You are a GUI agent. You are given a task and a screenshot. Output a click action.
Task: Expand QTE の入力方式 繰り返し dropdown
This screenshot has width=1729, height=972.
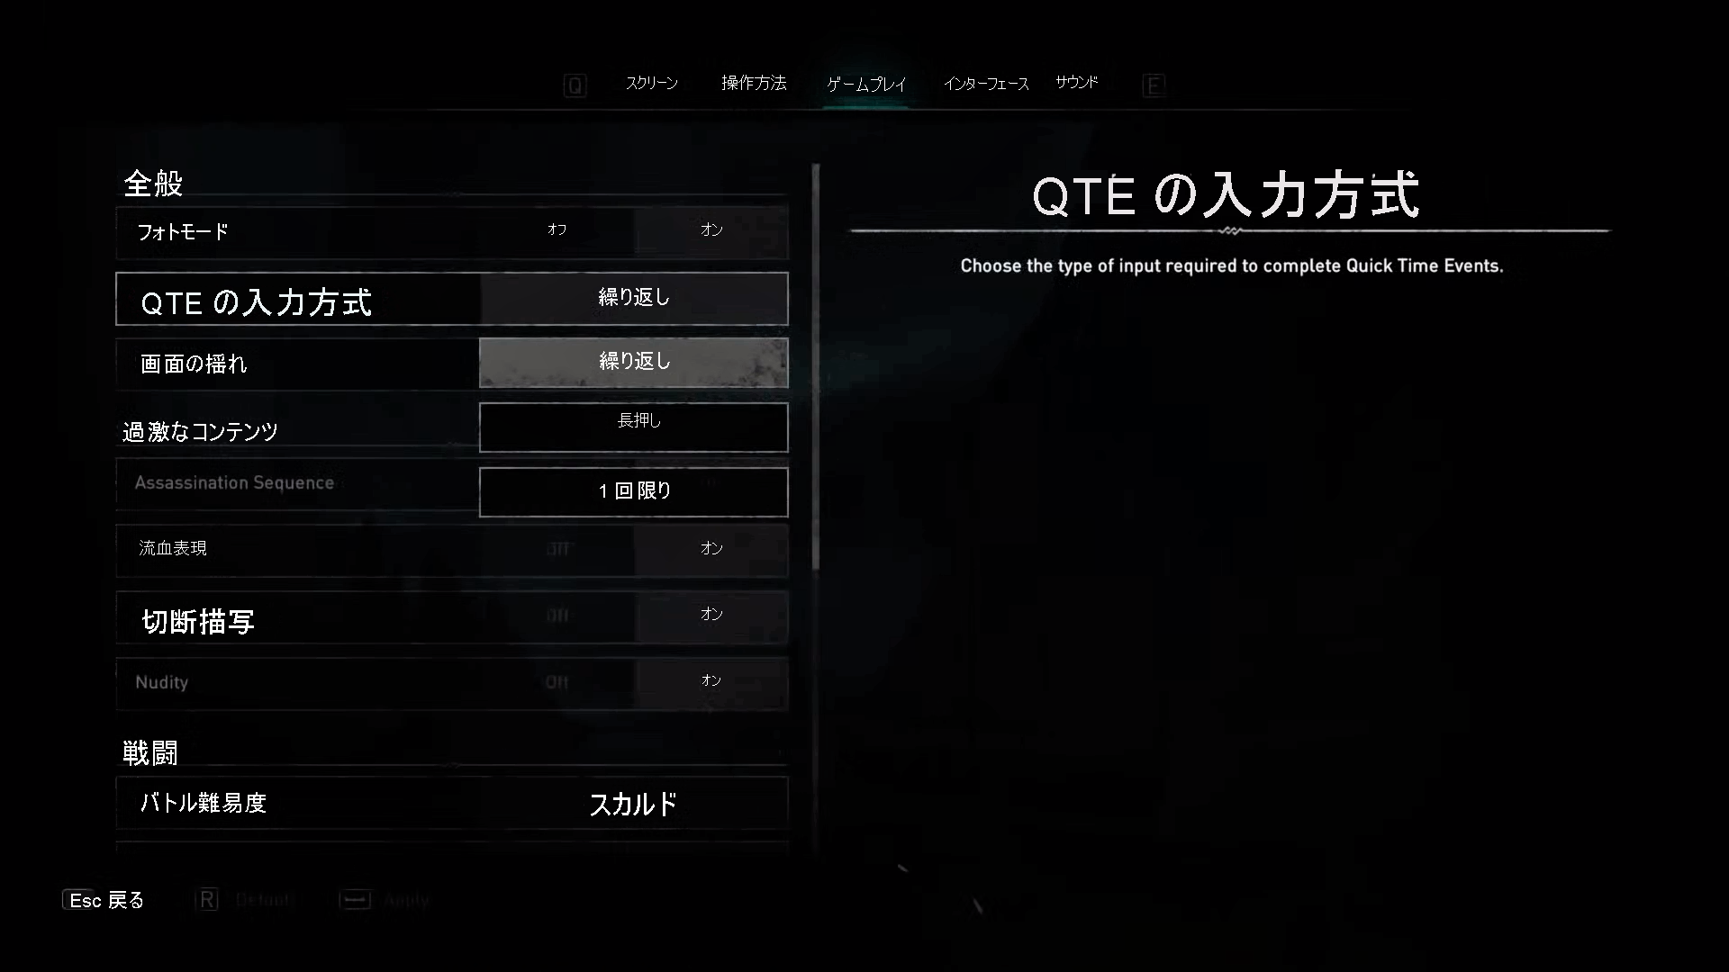pyautogui.click(x=633, y=298)
